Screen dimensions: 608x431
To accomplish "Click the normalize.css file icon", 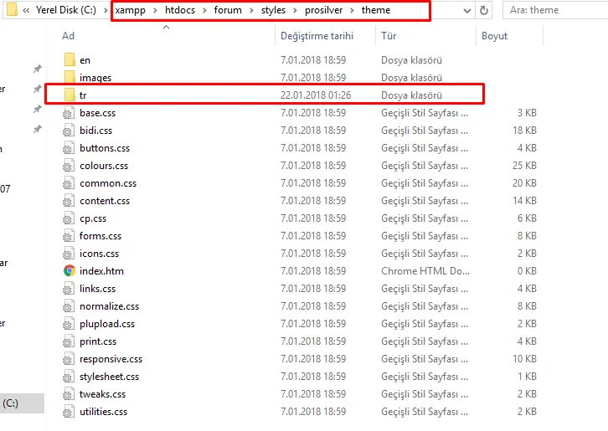I will (69, 306).
